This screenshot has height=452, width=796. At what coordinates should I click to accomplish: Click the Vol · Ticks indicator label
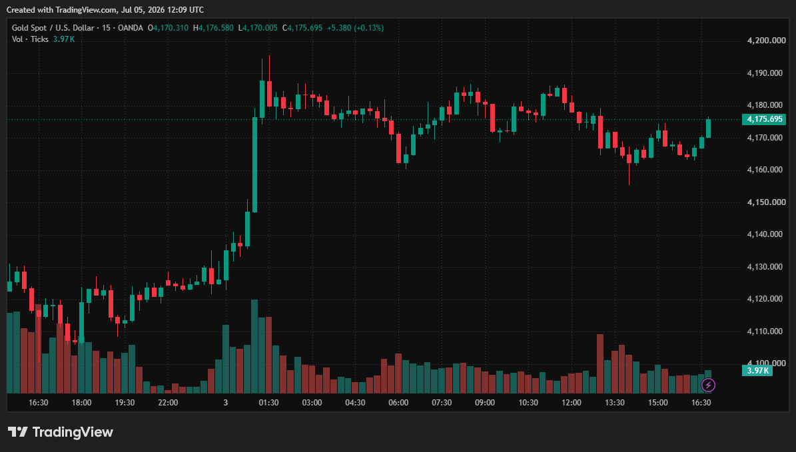click(x=30, y=39)
